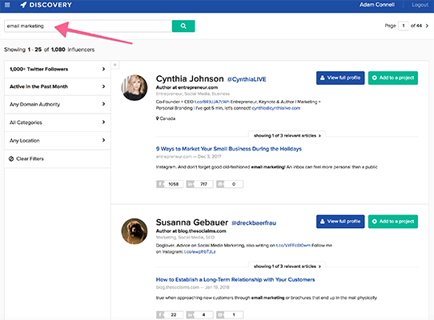434x320 pixels.
Task: Open the hamburger menu icon
Action: [7, 5]
